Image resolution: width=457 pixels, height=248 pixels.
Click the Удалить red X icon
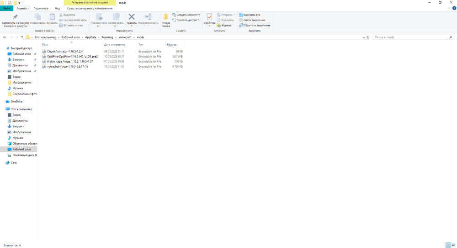coord(132,17)
